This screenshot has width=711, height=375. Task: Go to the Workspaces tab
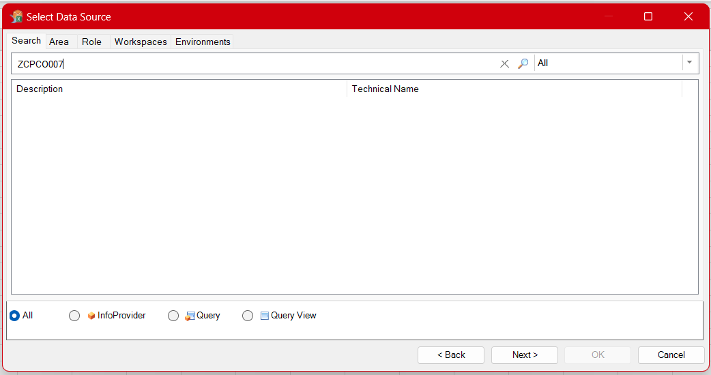click(x=141, y=42)
